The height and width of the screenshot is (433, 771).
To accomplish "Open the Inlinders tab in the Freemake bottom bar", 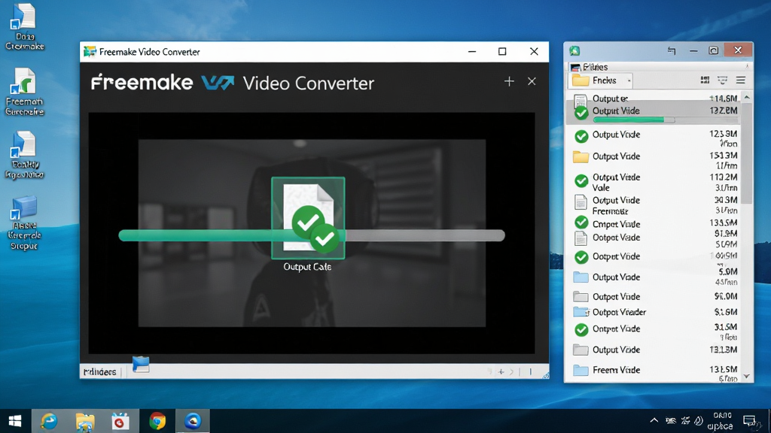I will click(x=100, y=371).
